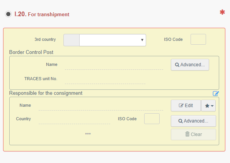Expand the 3rd country dropdown list
The height and width of the screenshot is (163, 230).
pyautogui.click(x=112, y=40)
